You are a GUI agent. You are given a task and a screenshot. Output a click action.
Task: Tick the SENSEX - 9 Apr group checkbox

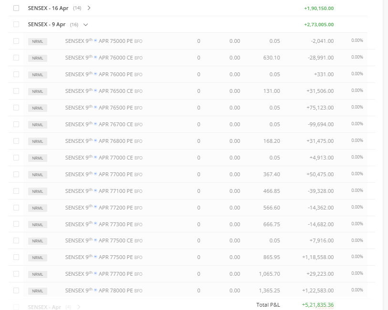(16, 24)
